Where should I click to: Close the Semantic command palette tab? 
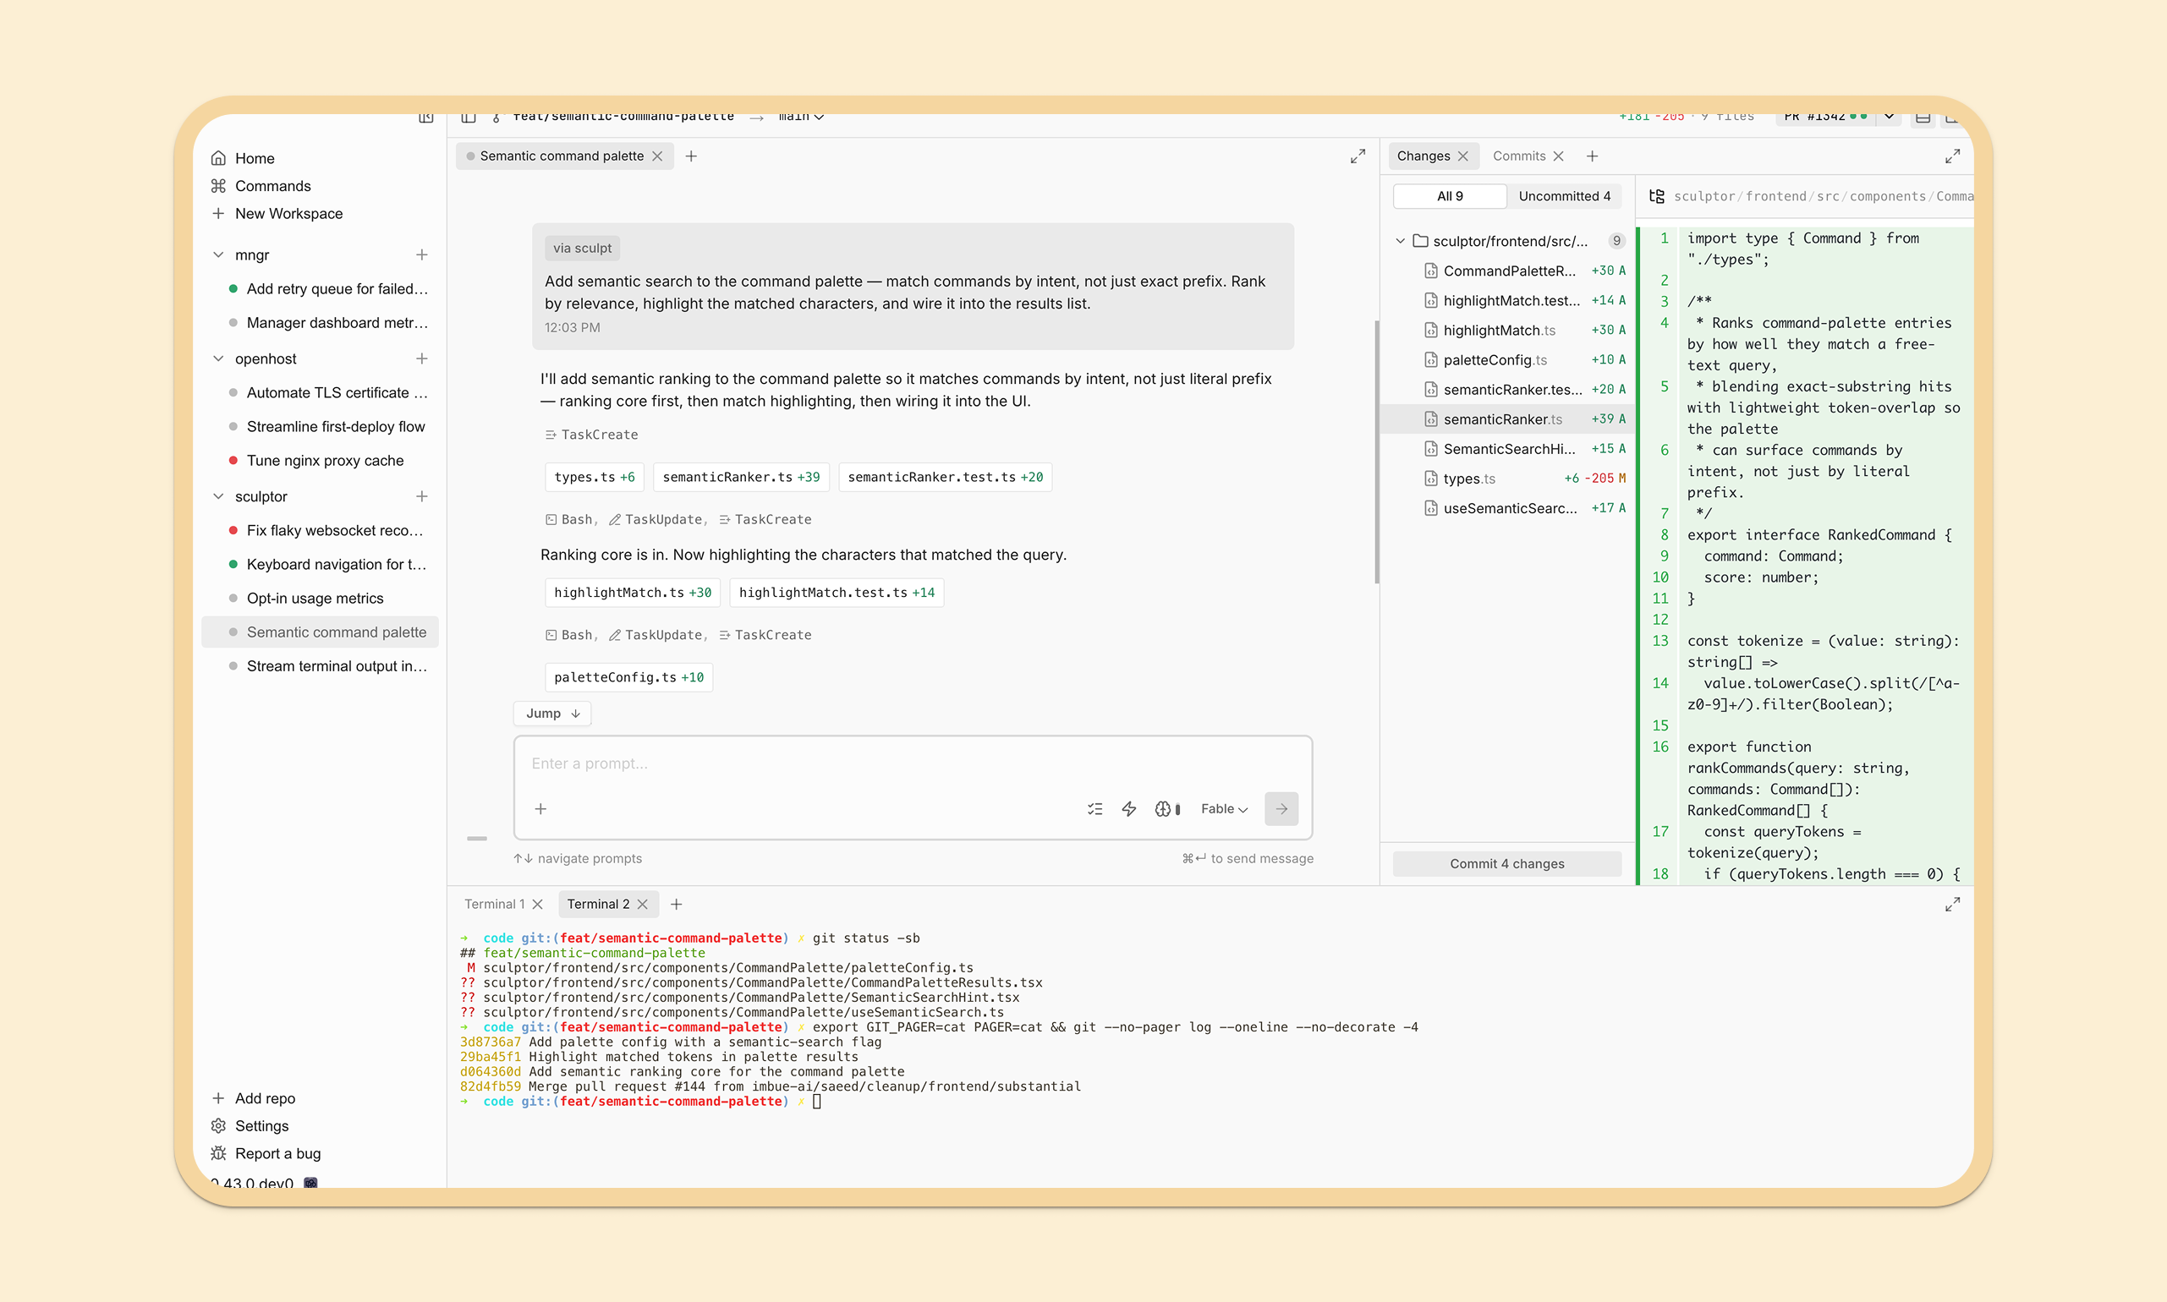pos(657,156)
